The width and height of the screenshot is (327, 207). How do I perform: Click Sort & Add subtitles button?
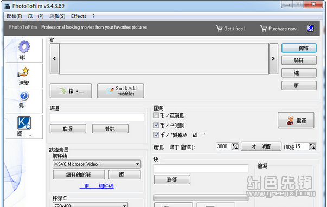[120, 91]
